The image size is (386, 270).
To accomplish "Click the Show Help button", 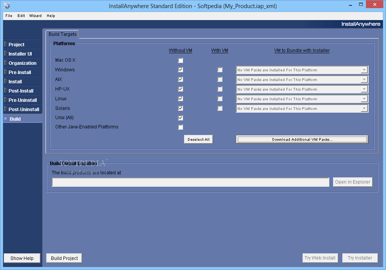I will click(22, 258).
